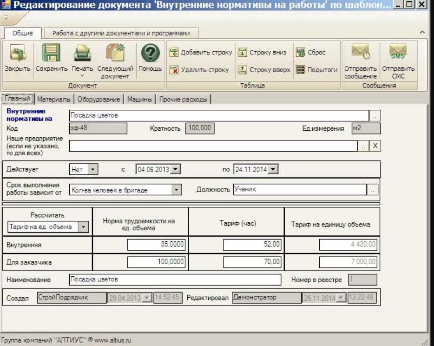Click browse button next to Должность field

pyautogui.click(x=373, y=190)
